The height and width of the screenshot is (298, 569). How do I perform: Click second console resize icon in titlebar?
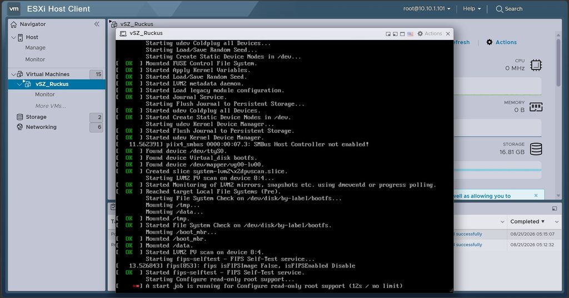(x=395, y=34)
